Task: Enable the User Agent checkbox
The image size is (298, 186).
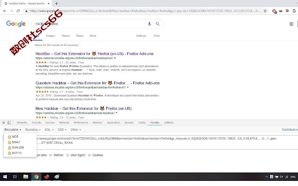Action: 68,155
